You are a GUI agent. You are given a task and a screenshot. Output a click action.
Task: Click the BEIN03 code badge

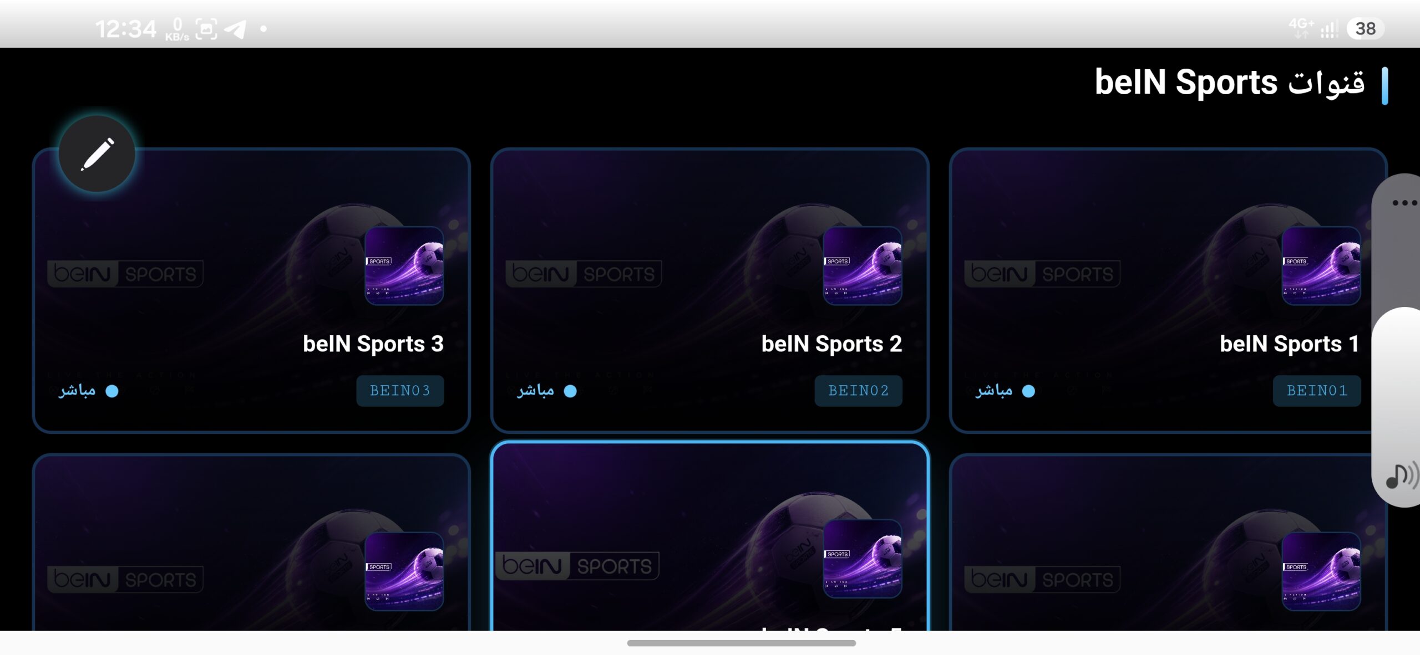coord(400,391)
